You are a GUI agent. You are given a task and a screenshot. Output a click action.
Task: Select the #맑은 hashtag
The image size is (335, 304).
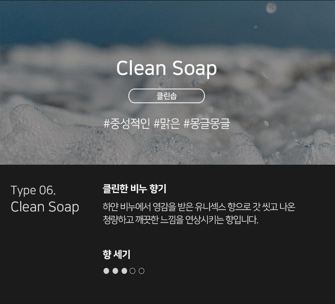(x=167, y=123)
